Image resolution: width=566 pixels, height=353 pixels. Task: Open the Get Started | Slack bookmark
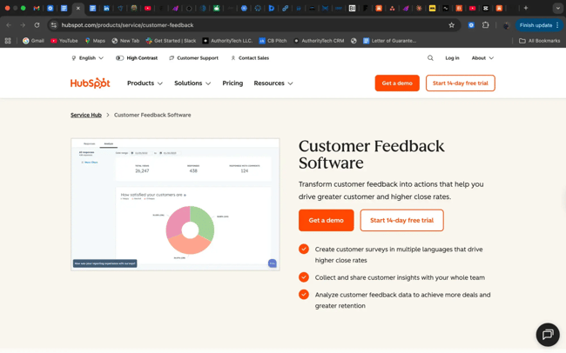point(171,41)
